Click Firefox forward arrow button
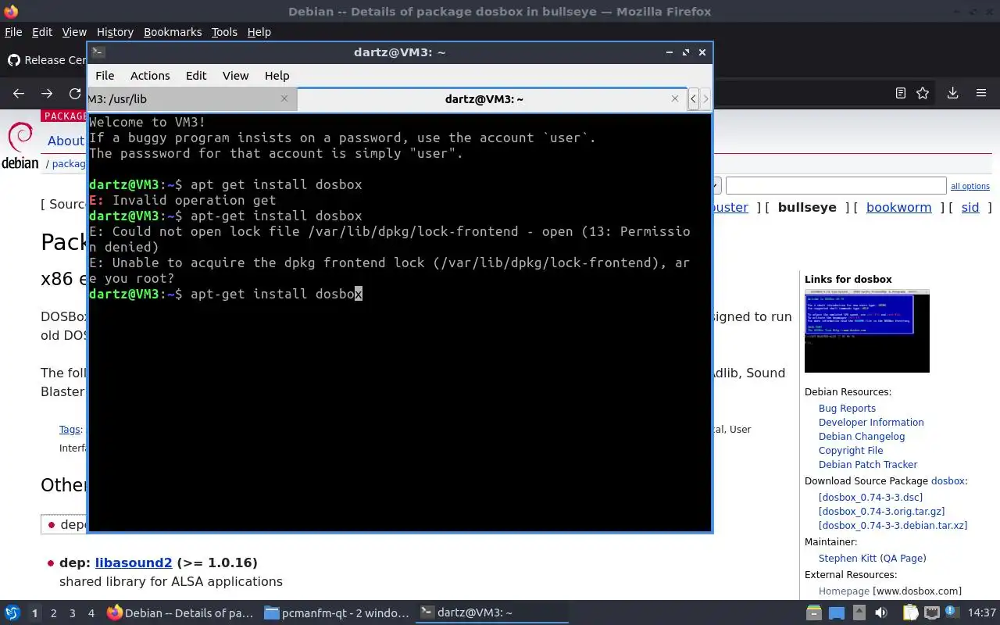This screenshot has height=625, width=1000. pos(47,93)
